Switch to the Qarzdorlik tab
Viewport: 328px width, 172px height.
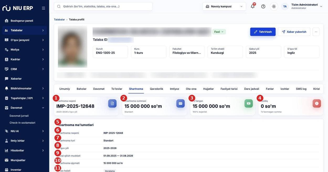click(156, 89)
